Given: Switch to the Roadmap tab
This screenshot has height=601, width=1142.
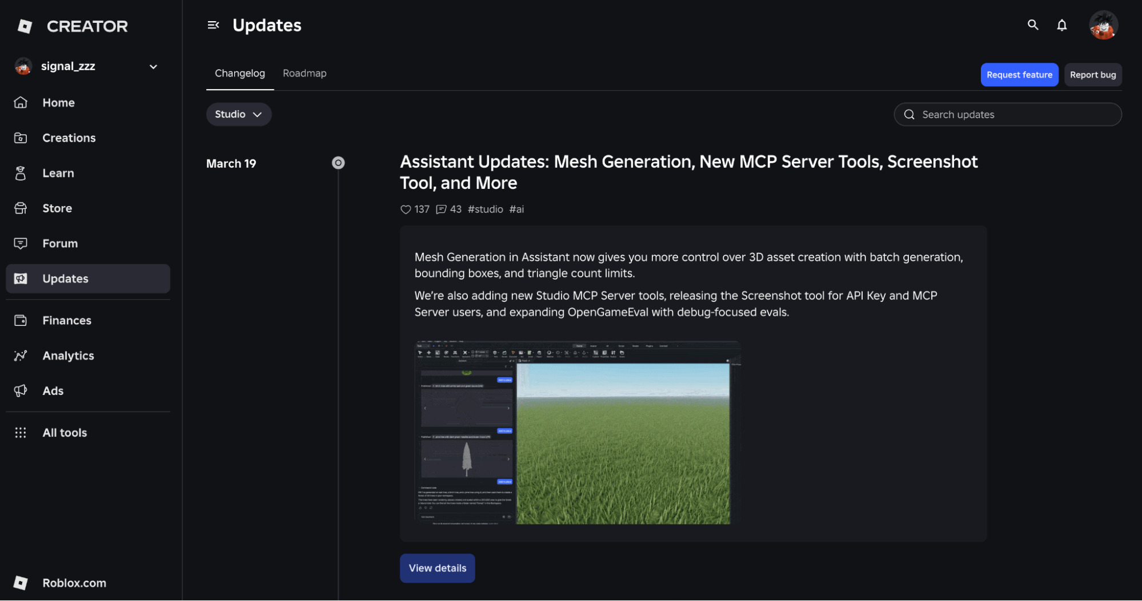Looking at the screenshot, I should coord(304,74).
